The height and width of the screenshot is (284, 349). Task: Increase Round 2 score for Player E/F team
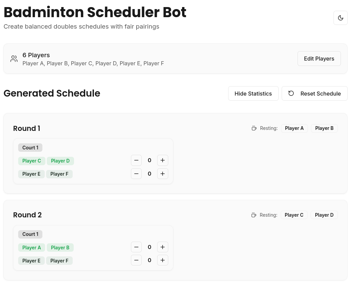[x=163, y=260]
